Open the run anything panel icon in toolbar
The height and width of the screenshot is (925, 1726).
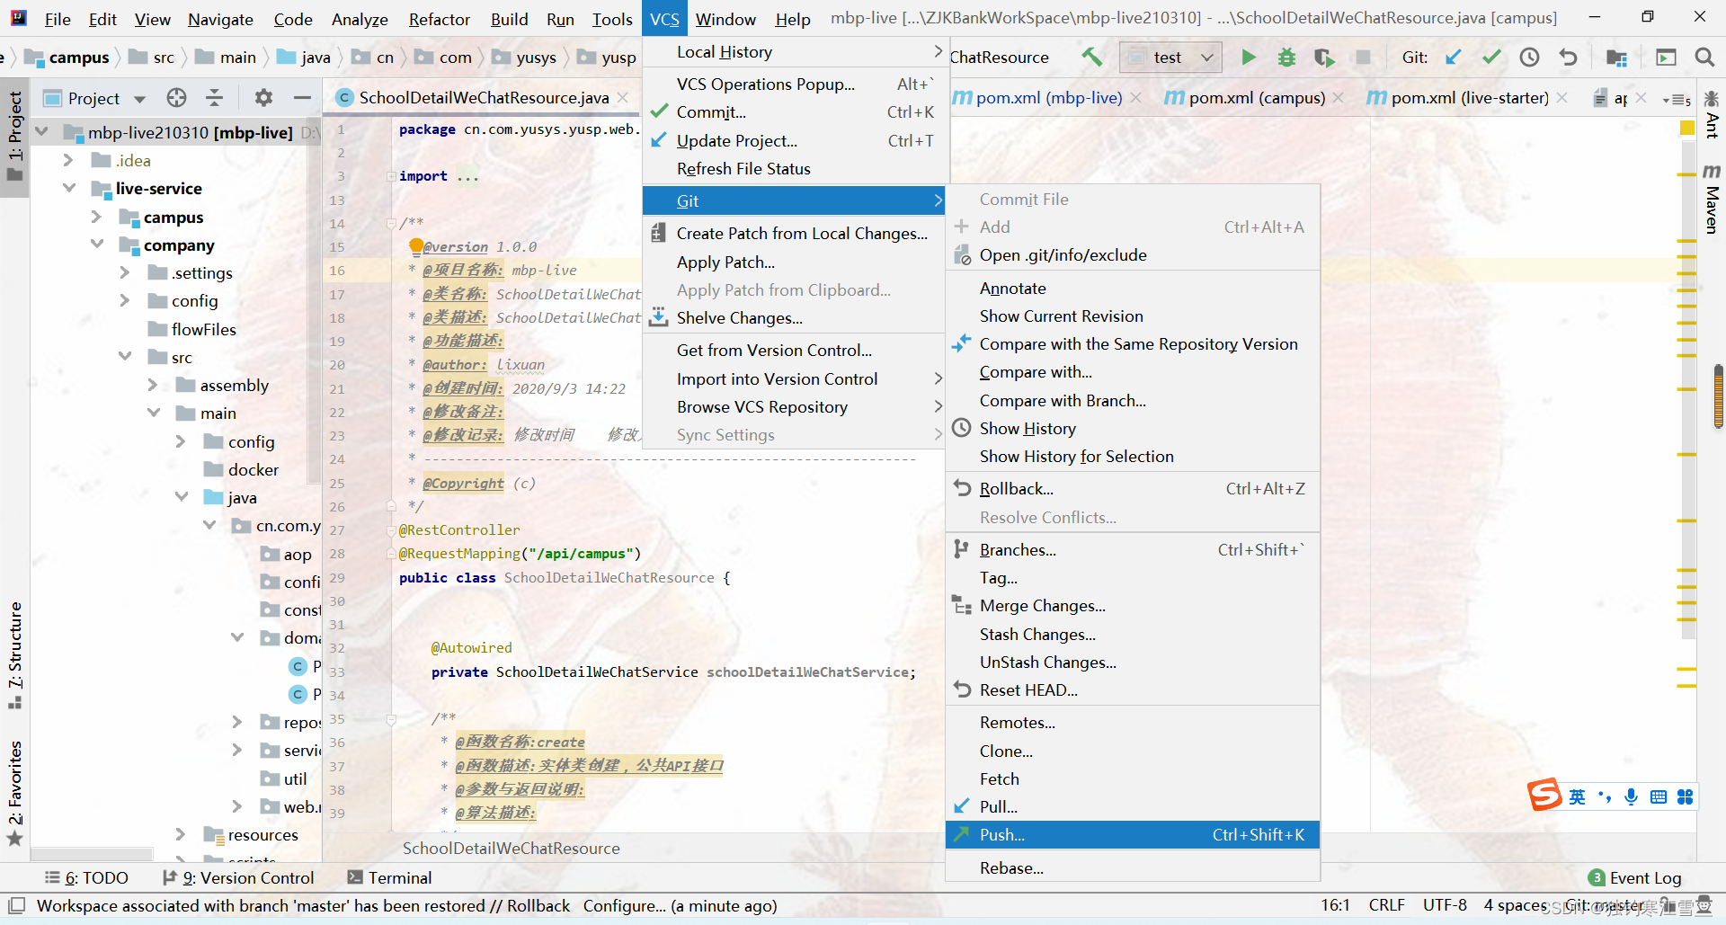pyautogui.click(x=1666, y=57)
